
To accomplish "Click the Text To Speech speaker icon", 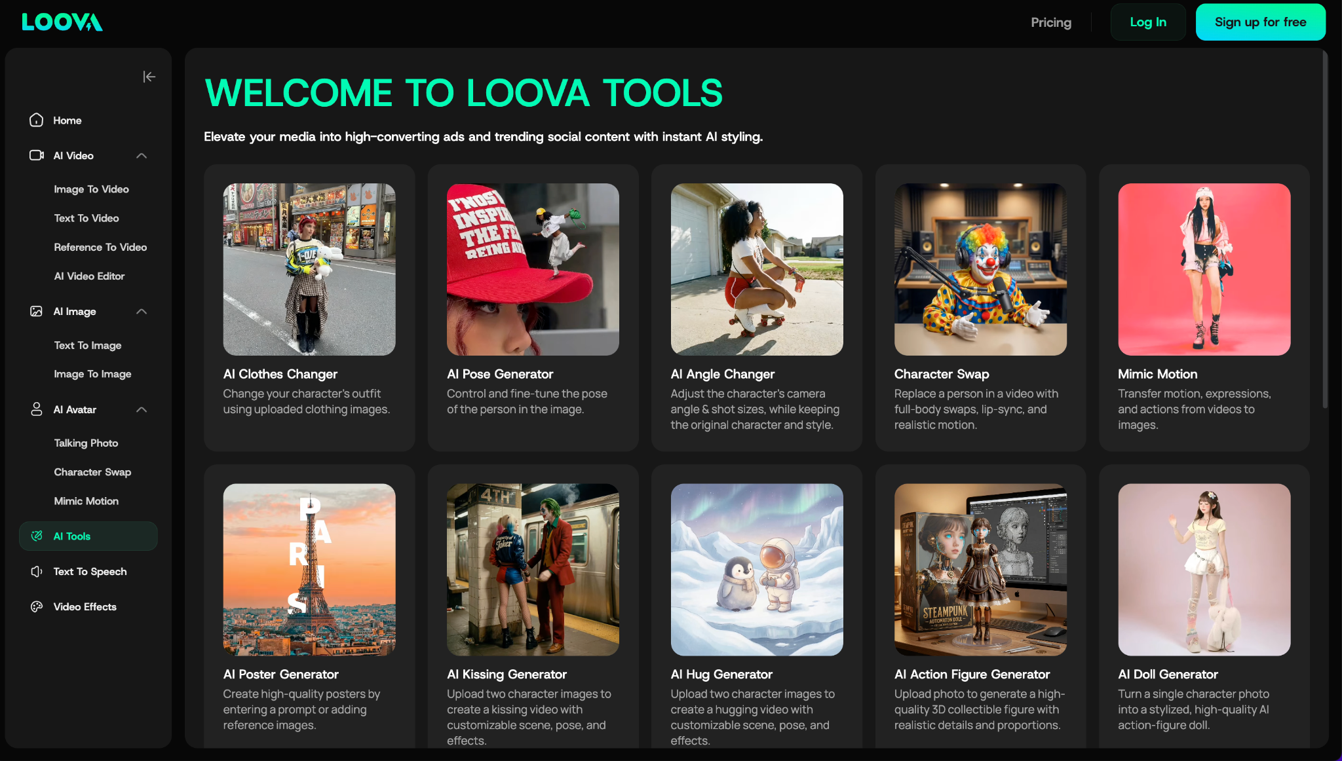I will point(37,571).
